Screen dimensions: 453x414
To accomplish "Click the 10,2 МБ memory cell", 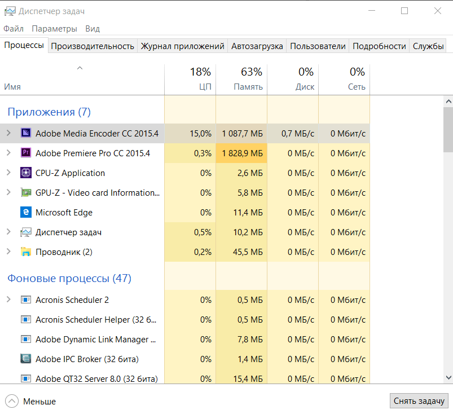I will 241,232.
